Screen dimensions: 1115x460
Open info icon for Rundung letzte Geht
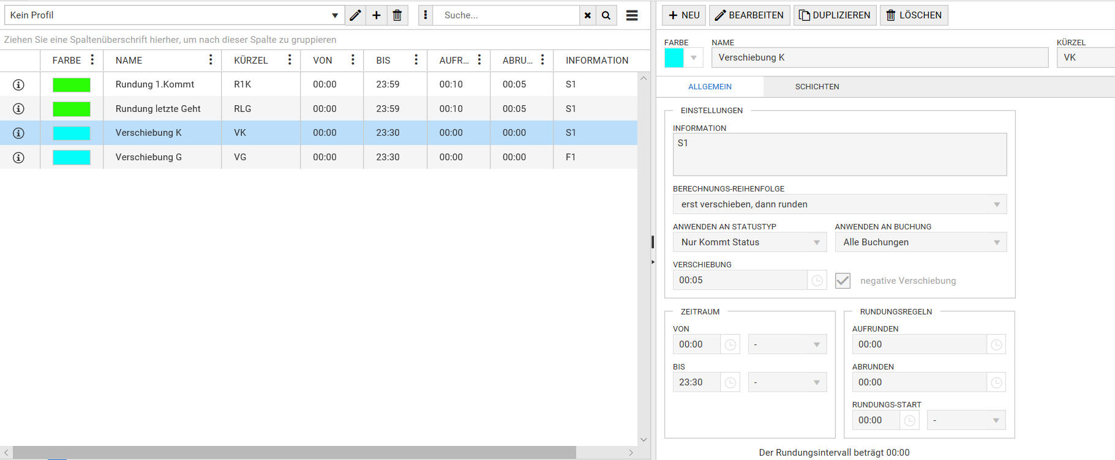click(19, 109)
